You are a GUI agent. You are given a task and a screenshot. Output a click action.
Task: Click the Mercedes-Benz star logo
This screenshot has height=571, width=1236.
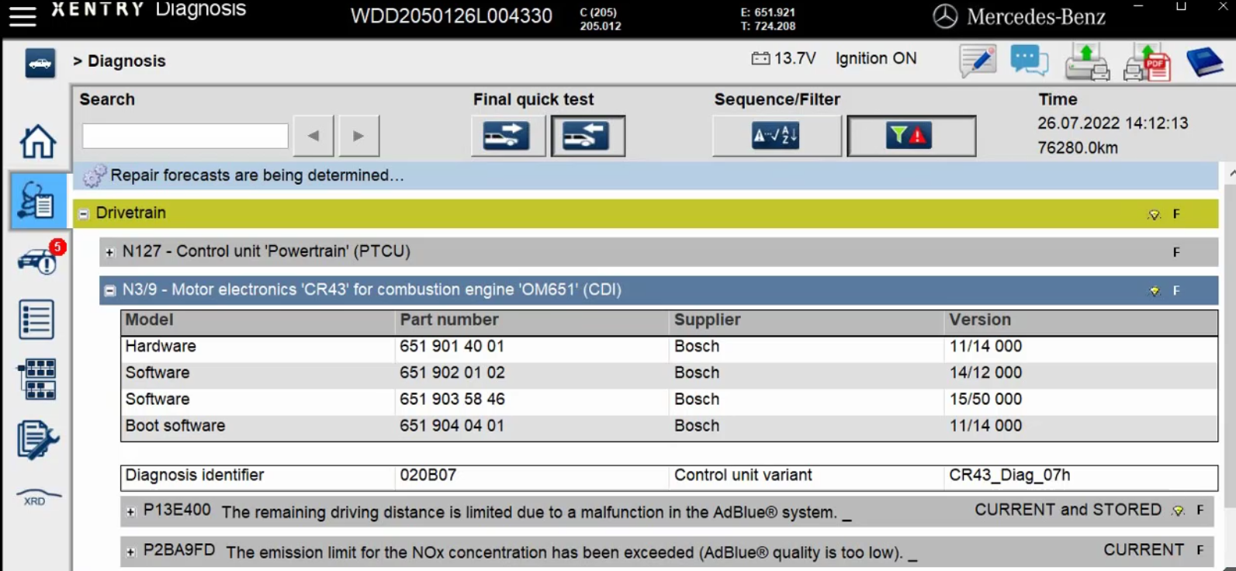pos(944,16)
